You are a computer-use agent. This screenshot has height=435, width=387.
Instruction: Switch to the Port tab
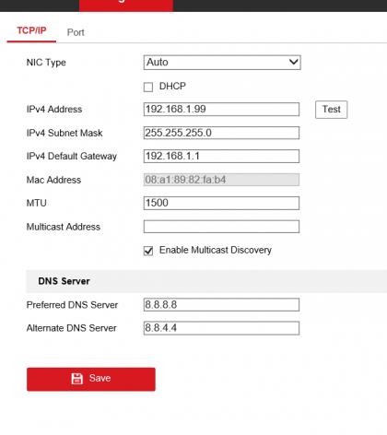[76, 32]
